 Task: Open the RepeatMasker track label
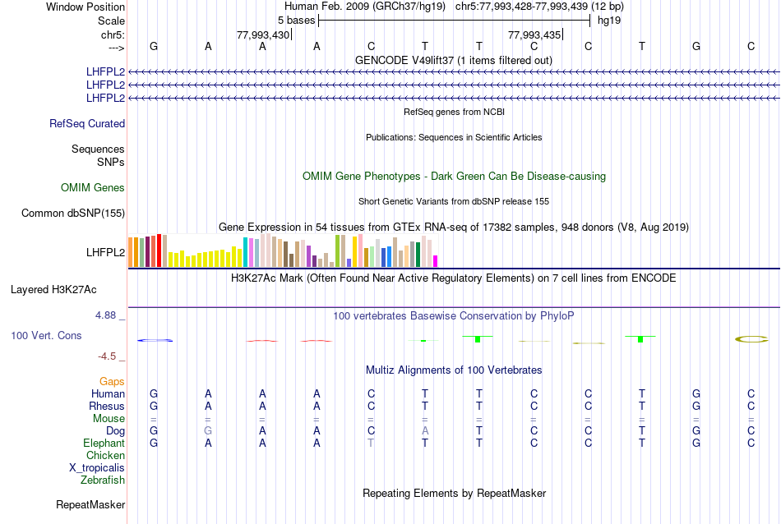click(x=90, y=504)
